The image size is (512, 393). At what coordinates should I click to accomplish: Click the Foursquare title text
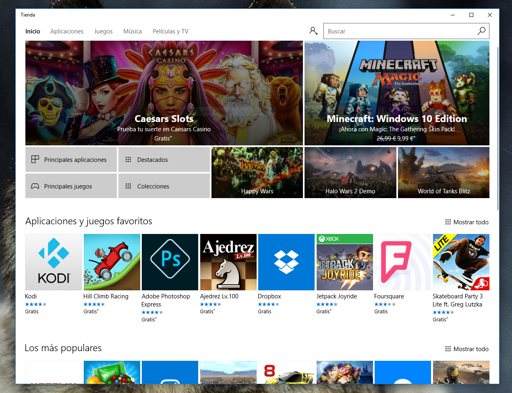coord(389,296)
